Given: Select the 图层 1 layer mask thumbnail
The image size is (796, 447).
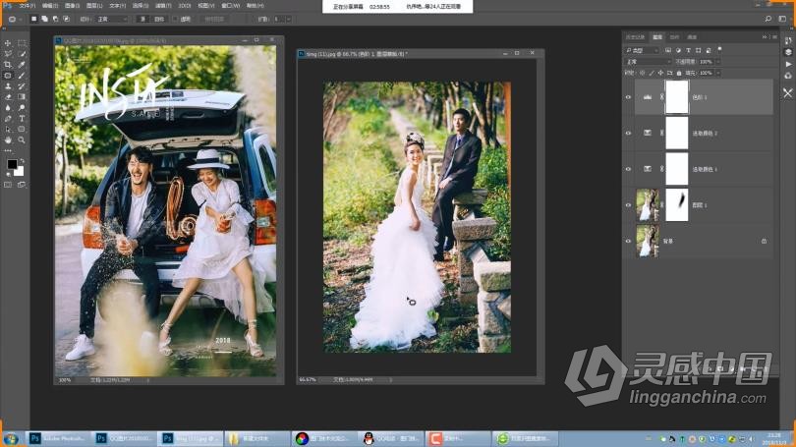Looking at the screenshot, I should point(677,205).
